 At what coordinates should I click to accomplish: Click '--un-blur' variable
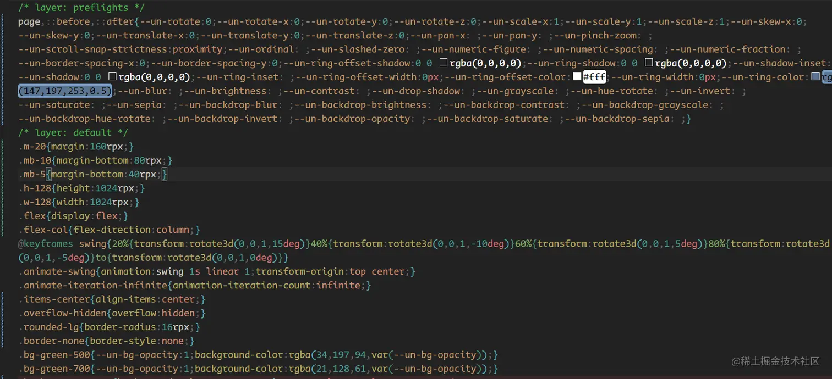(x=143, y=91)
